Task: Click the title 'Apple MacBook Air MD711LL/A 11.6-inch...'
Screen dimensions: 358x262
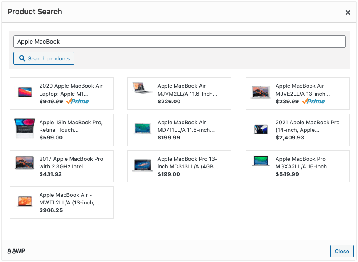Action: [186, 126]
